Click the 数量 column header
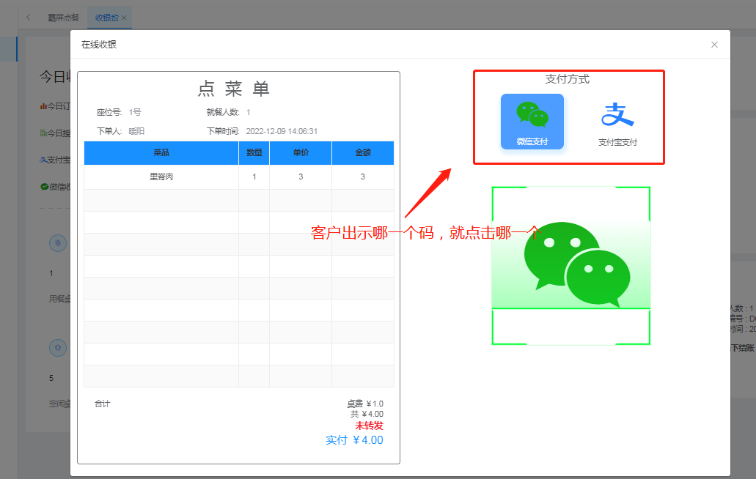This screenshot has height=479, width=756. tap(254, 152)
